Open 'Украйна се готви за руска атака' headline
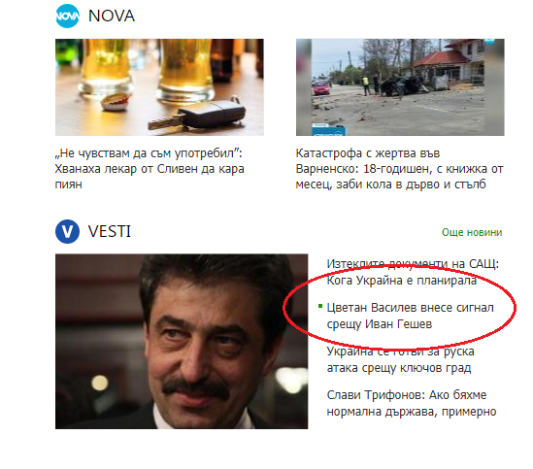 [x=400, y=359]
